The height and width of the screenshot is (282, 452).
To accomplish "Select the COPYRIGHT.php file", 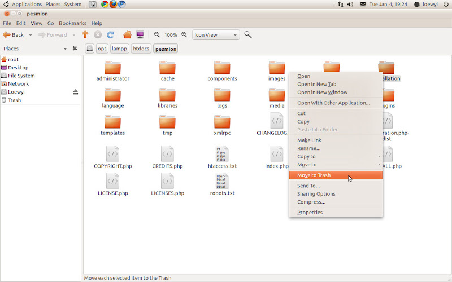I will (x=112, y=157).
